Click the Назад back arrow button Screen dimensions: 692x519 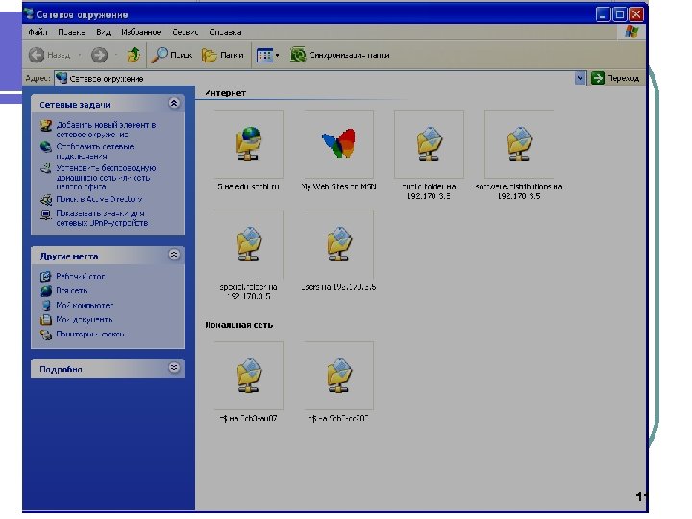click(x=49, y=55)
